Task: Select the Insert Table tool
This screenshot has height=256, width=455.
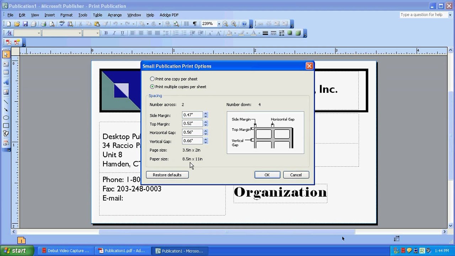Action: pyautogui.click(x=6, y=72)
